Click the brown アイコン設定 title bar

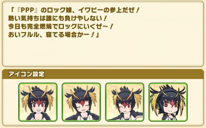[103, 74]
